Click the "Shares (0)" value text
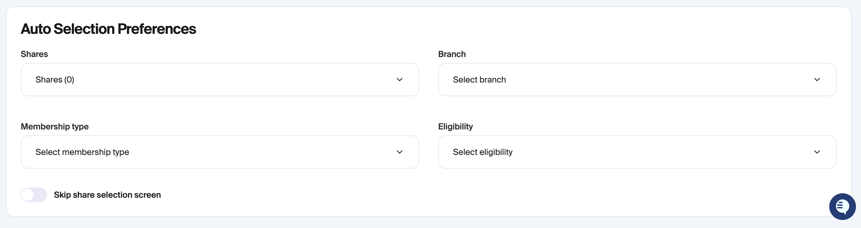This screenshot has width=861, height=228. 55,80
